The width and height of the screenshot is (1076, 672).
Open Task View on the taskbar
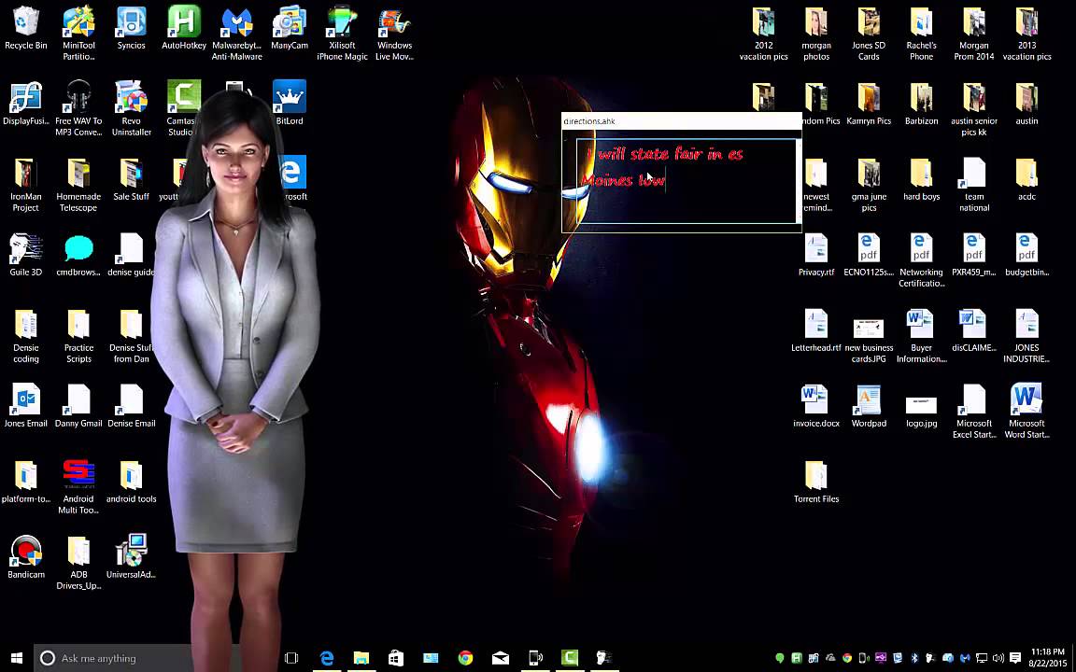(291, 658)
